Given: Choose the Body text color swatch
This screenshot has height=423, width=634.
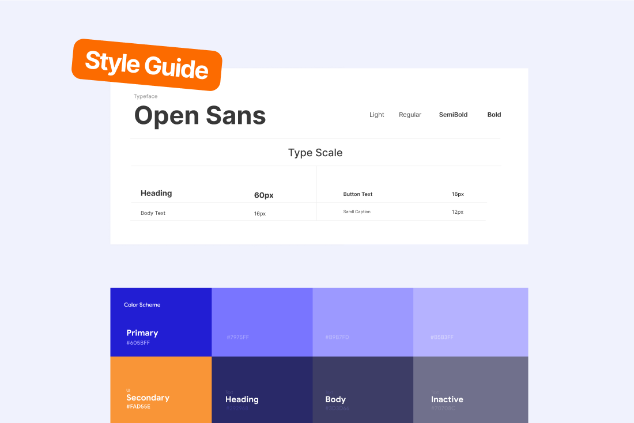Looking at the screenshot, I should coord(363,390).
